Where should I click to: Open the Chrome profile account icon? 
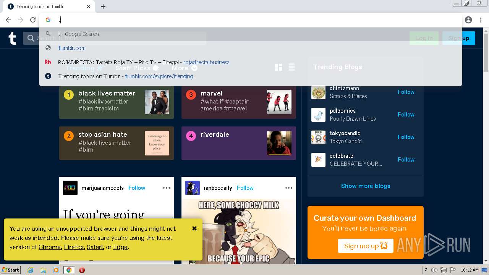pyautogui.click(x=468, y=20)
